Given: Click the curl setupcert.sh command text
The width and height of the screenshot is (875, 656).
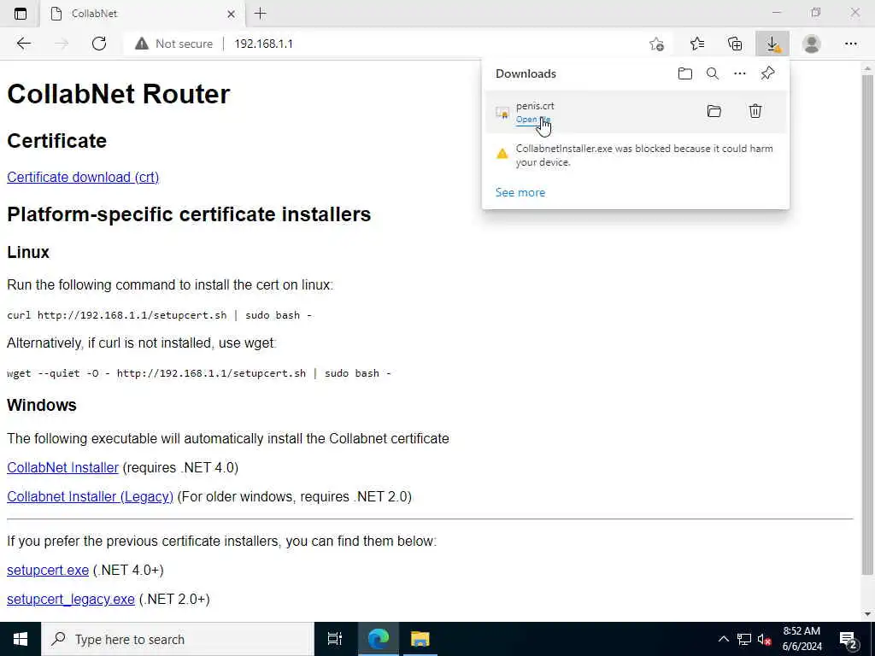Looking at the screenshot, I should (160, 315).
